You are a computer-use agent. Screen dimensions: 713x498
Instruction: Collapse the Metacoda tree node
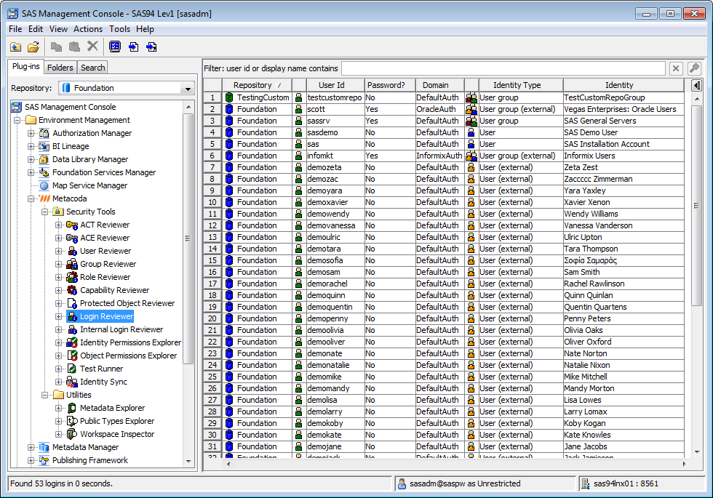[31, 198]
